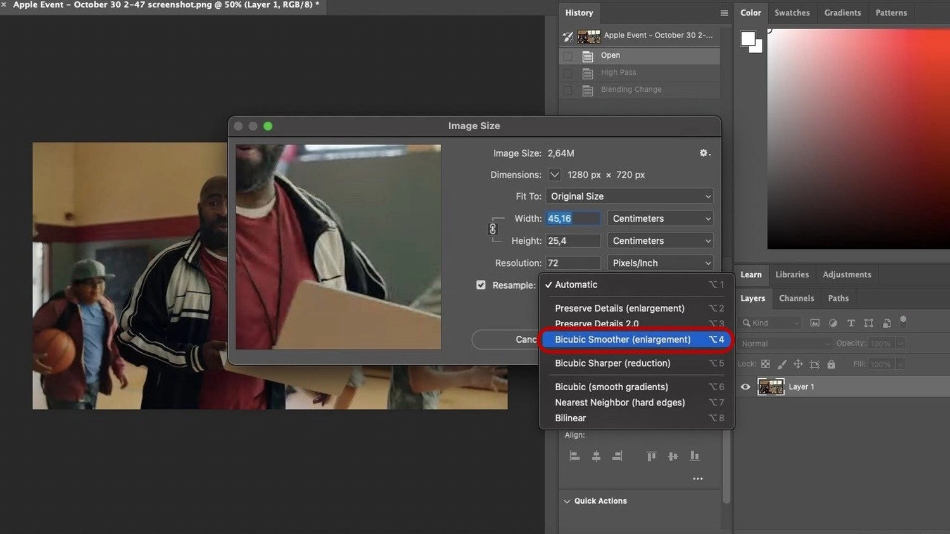Open the History panel menu icon
Viewport: 950px width, 534px height.
pos(724,13)
